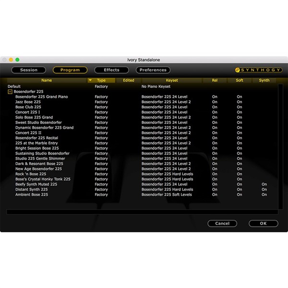This screenshot has height=288, width=288.
Task: Choose the Jazz Bose 225 preset
Action: (28, 102)
